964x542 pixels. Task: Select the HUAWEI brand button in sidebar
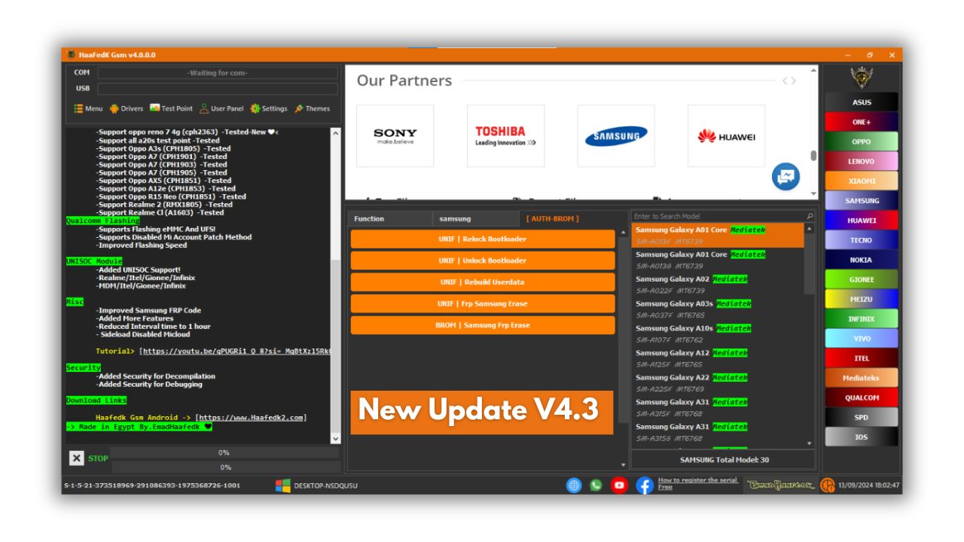click(x=862, y=221)
